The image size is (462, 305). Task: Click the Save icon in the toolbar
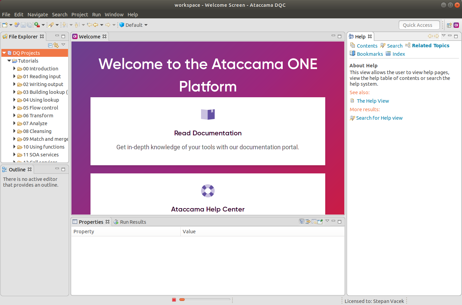point(23,25)
